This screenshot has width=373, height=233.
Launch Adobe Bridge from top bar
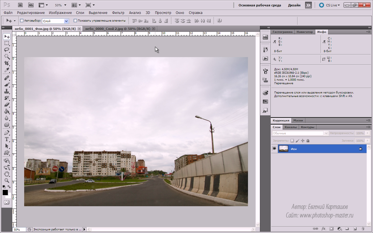[x=20, y=5]
